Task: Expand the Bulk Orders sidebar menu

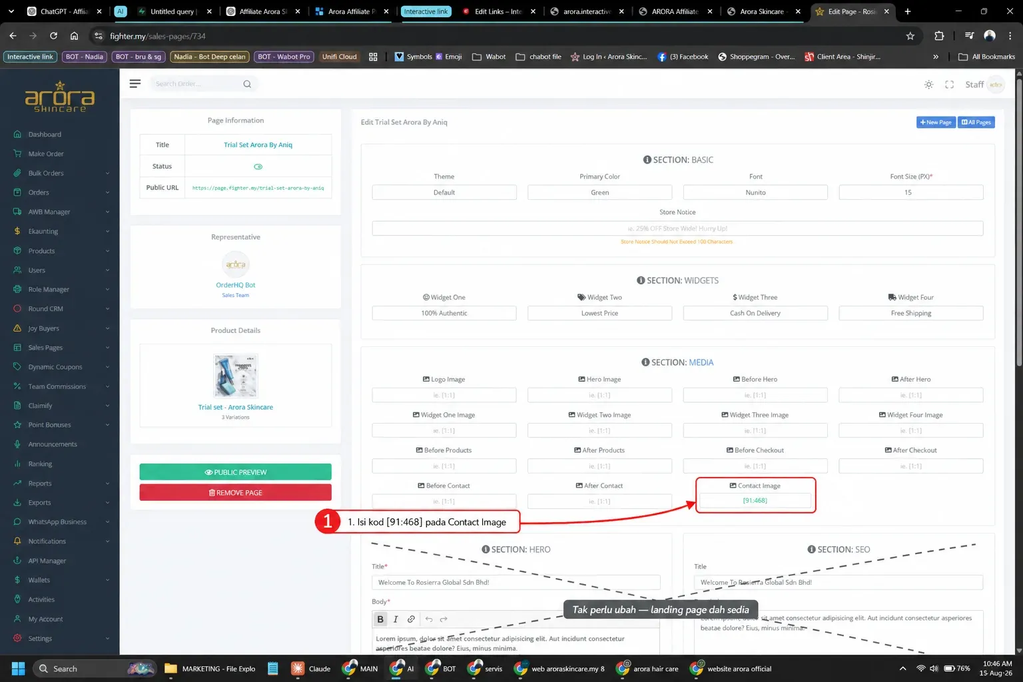Action: coord(61,173)
